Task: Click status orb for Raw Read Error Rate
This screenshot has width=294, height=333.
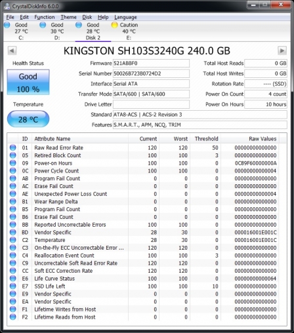Action: tap(13, 147)
